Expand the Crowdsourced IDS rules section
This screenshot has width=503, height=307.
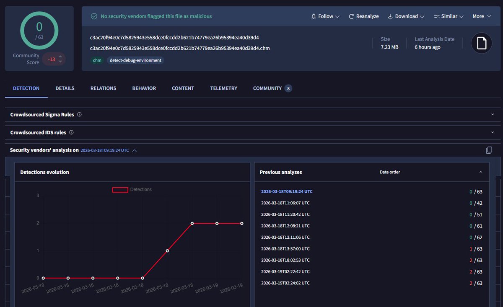[492, 132]
